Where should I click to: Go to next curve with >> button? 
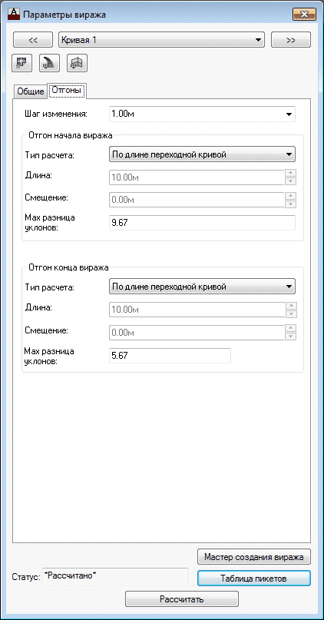coord(291,40)
